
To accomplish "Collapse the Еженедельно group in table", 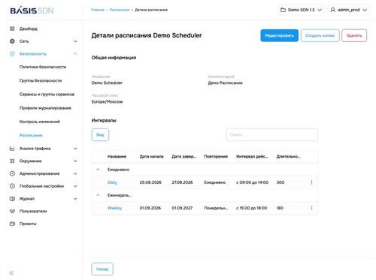I will (98, 195).
